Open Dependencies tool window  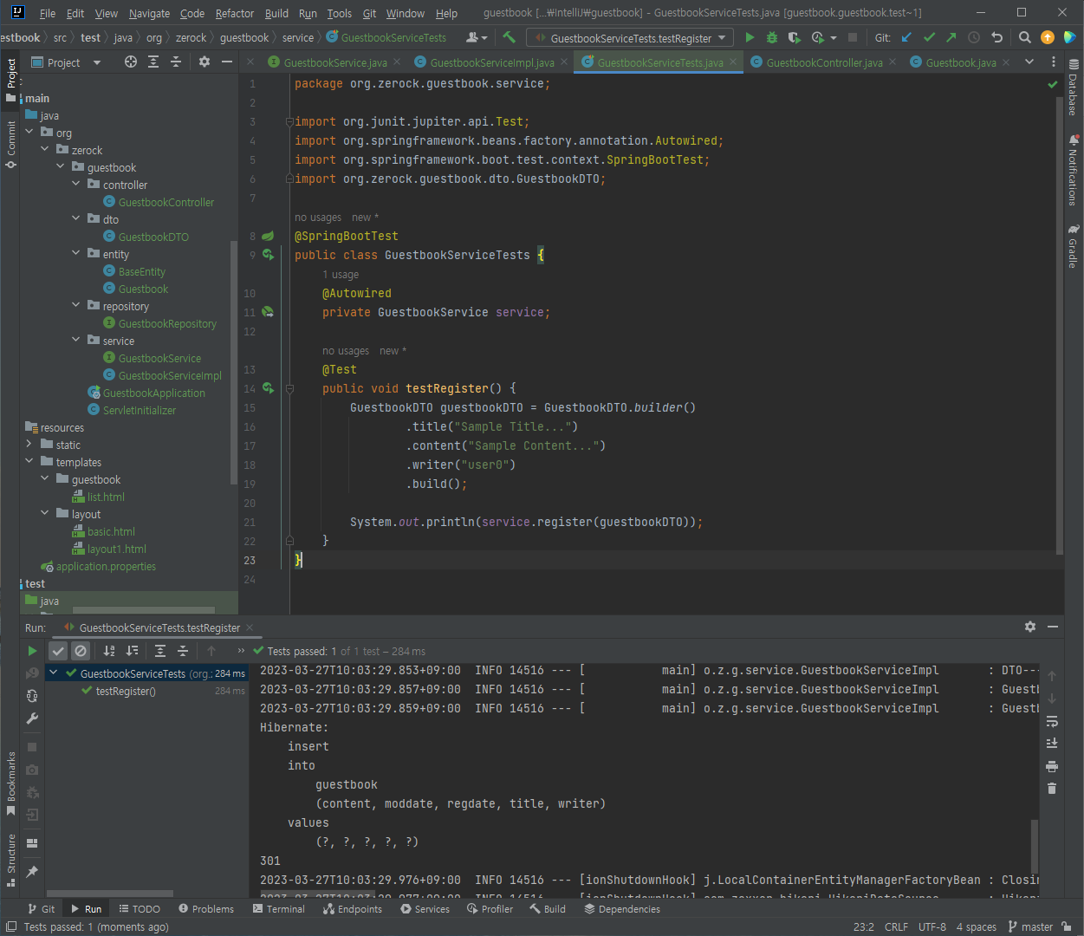(622, 909)
